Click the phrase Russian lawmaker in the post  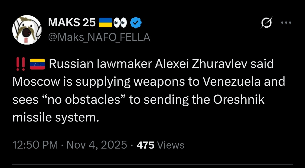[100, 64]
